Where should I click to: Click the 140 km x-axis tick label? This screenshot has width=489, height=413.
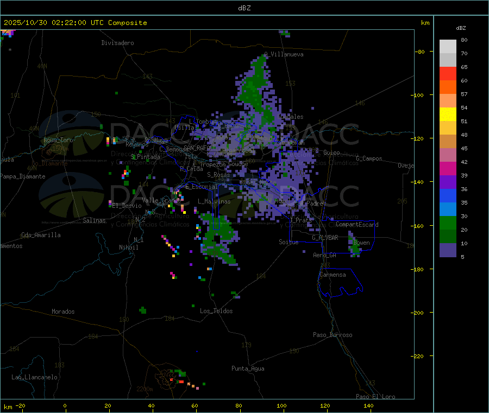click(x=368, y=405)
